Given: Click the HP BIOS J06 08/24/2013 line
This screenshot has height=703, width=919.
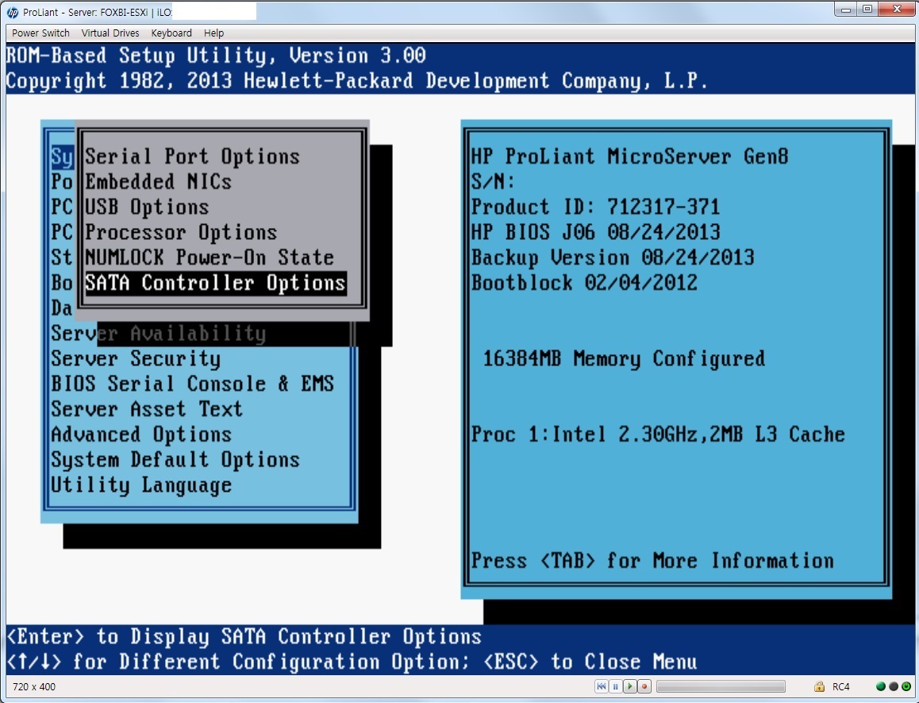Looking at the screenshot, I should click(x=595, y=233).
